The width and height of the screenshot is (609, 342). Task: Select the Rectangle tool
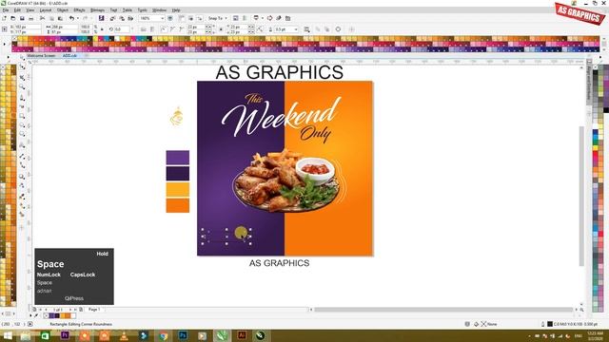point(22,116)
